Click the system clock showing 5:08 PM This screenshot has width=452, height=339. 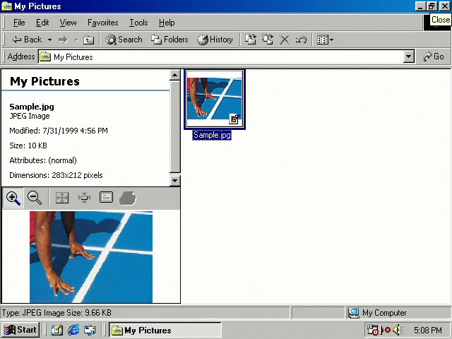(428, 330)
